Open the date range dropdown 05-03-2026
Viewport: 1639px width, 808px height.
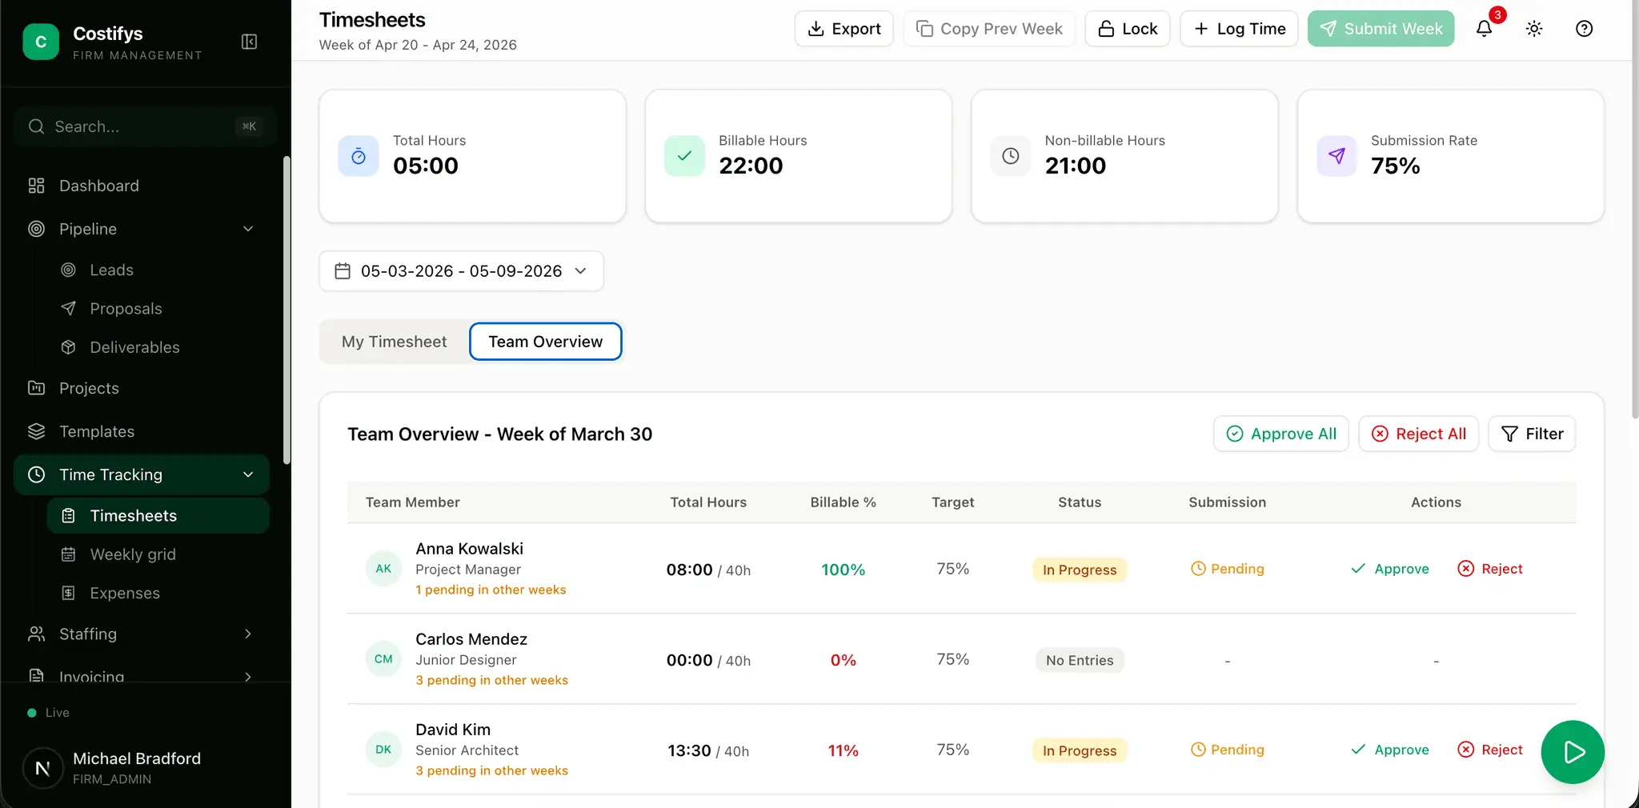(x=461, y=271)
